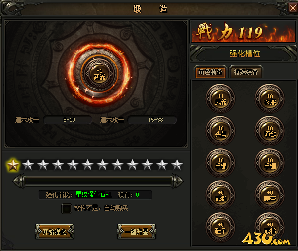The image size is (298, 251).
Task: Click the last silver star in the row
Action: click(x=177, y=165)
